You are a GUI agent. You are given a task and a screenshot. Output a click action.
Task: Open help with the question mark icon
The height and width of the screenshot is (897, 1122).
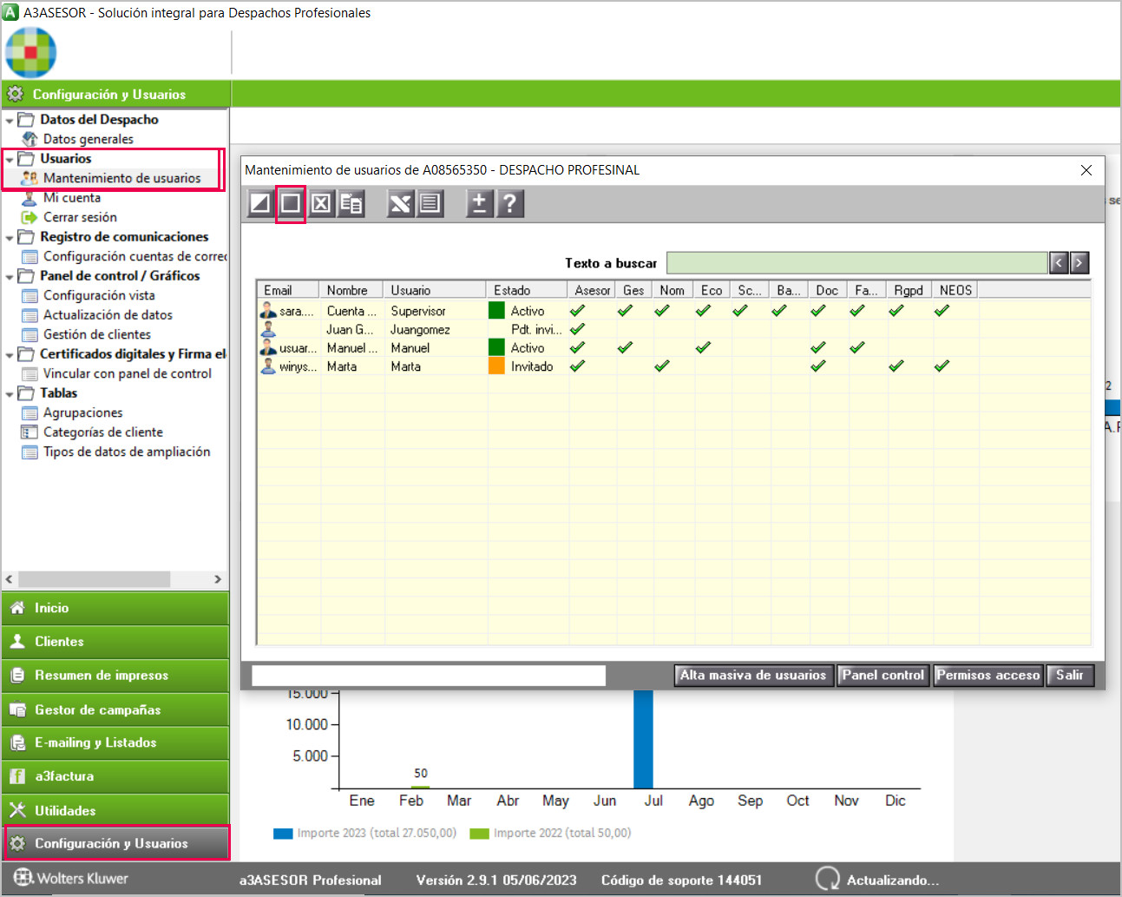[509, 204]
